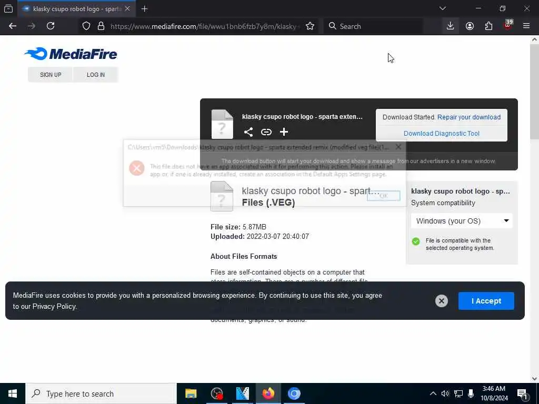The height and width of the screenshot is (404, 539).
Task: Open the Firefox downloads panel
Action: pyautogui.click(x=450, y=26)
